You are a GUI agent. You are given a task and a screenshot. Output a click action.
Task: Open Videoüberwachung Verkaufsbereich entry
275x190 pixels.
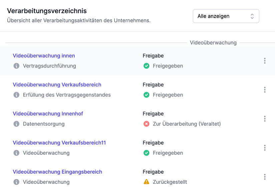(x=57, y=85)
